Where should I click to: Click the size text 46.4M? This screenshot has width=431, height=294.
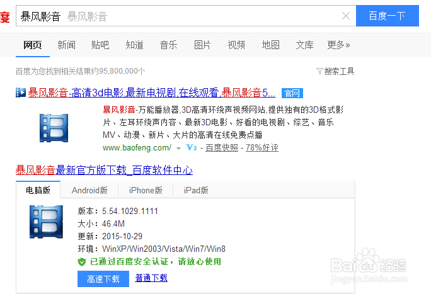113,223
